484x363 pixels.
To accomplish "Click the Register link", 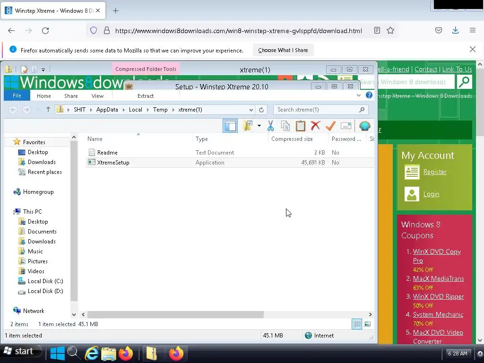I will (435, 172).
